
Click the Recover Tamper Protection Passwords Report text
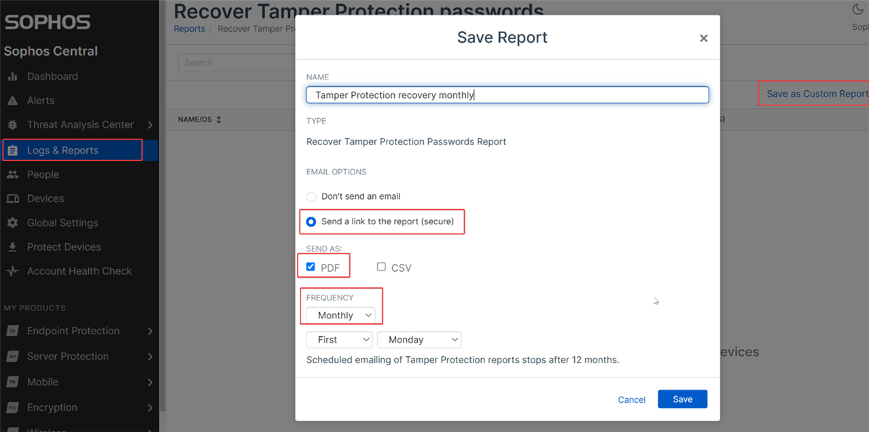406,142
